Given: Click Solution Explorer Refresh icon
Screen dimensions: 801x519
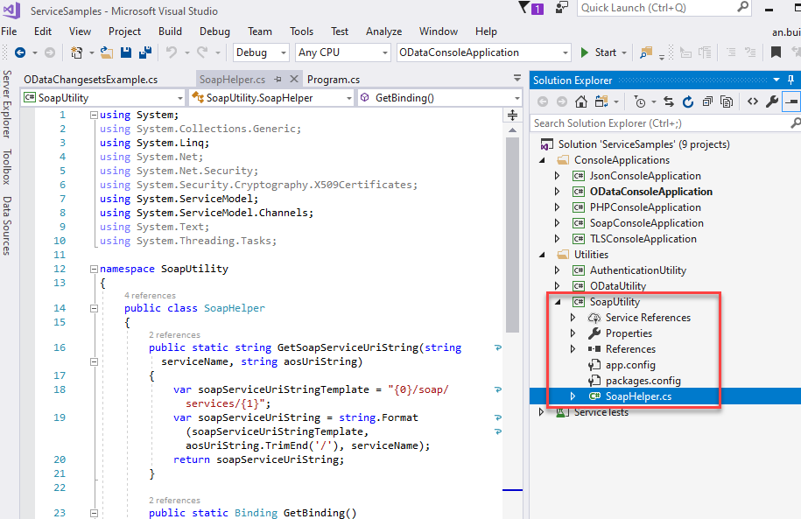Looking at the screenshot, I should click(x=688, y=102).
